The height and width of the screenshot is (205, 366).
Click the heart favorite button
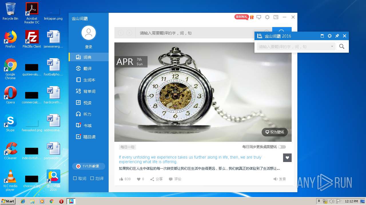click(x=287, y=158)
